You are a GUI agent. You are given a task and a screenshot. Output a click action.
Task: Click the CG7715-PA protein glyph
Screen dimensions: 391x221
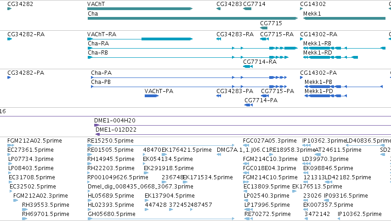click(x=265, y=96)
